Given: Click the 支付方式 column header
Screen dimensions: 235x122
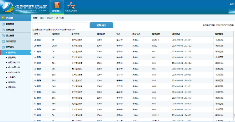Looking at the screenshot, I should [76, 34].
